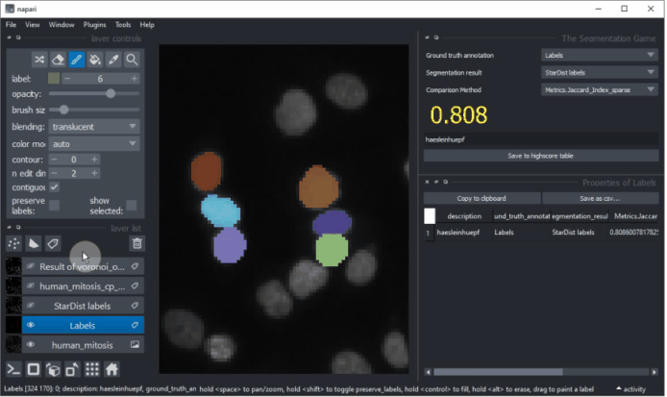Reset view with home icon
667x397 pixels.
pos(111,369)
